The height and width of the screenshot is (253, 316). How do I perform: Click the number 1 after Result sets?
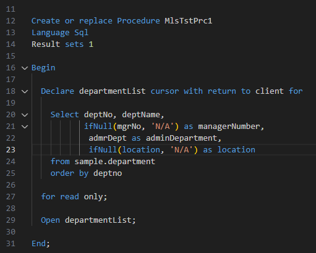(x=91, y=44)
